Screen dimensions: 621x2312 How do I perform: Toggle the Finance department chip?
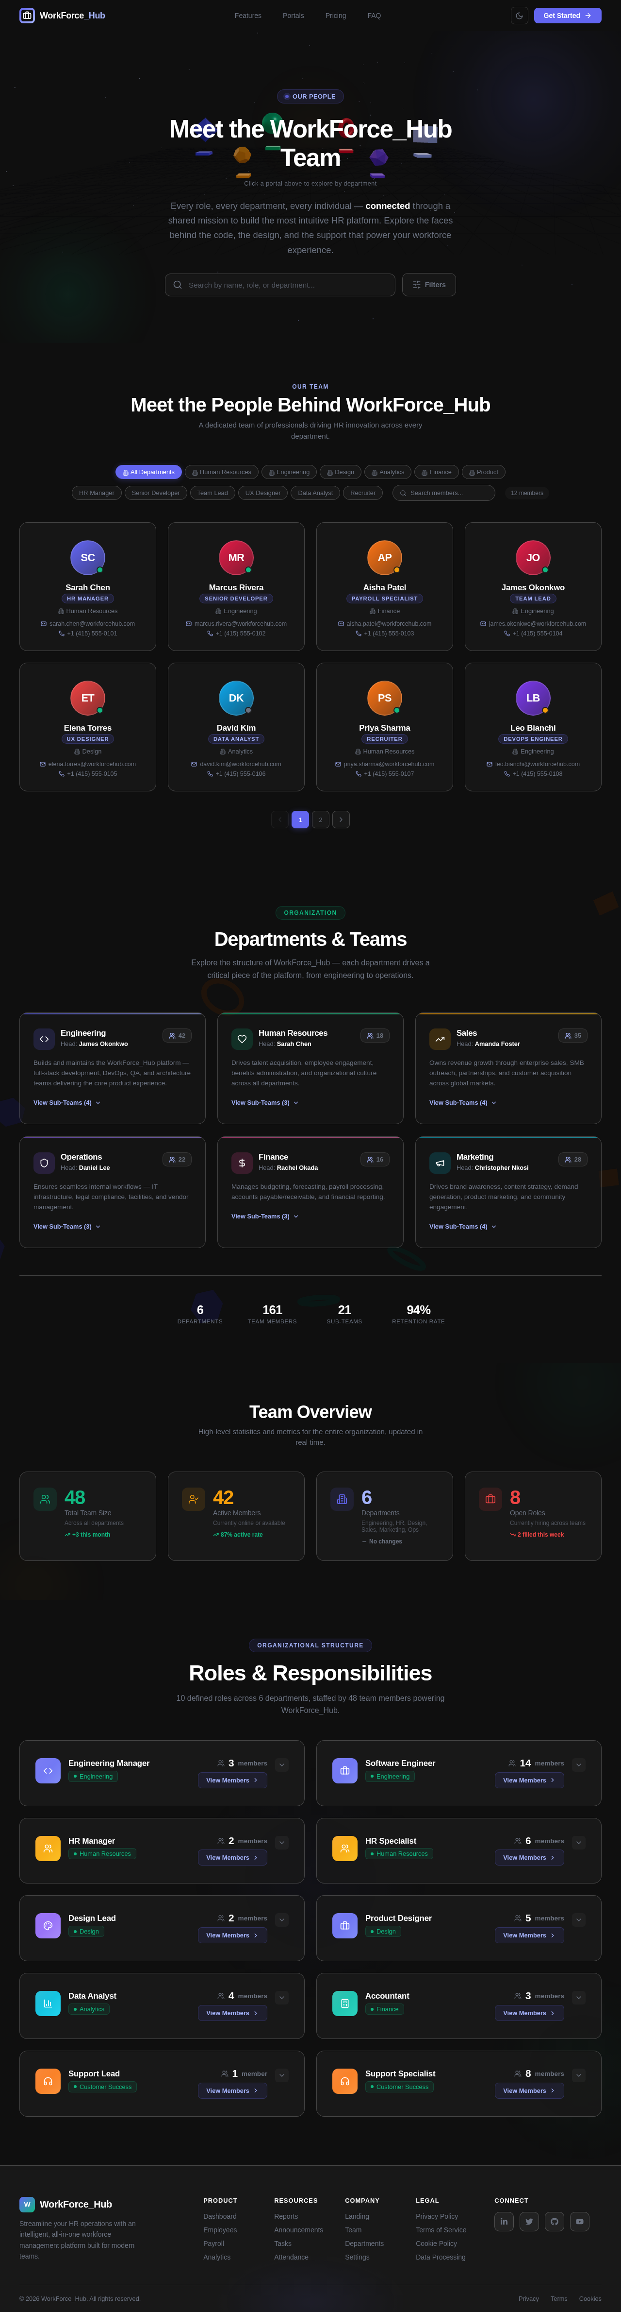(437, 472)
